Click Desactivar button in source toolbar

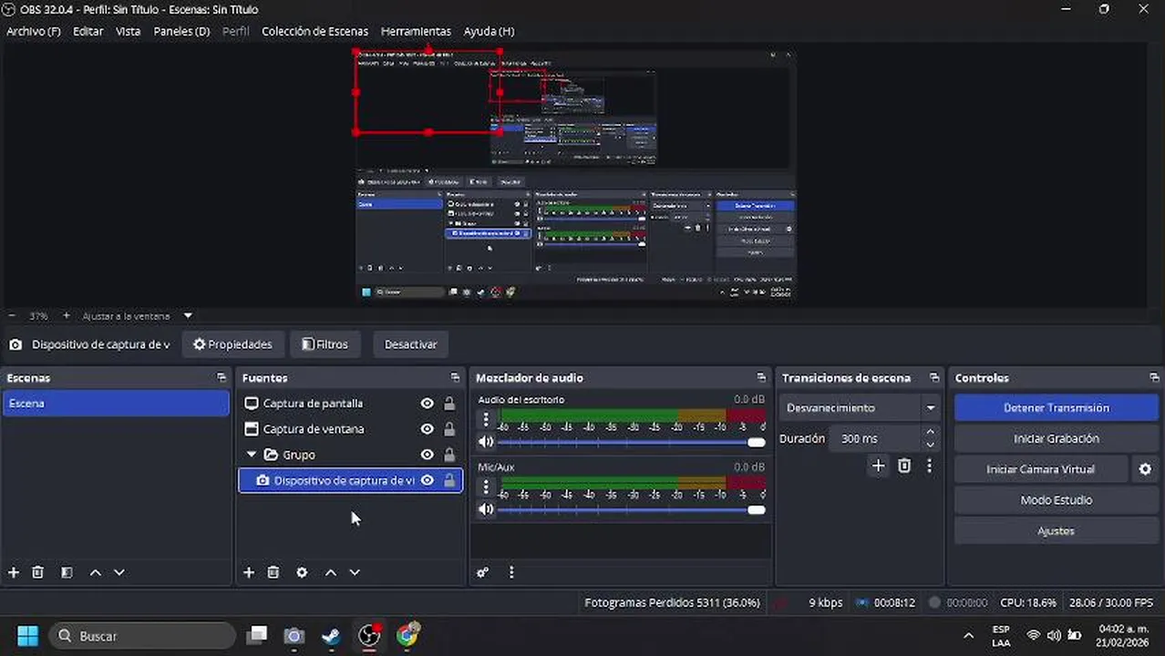click(410, 344)
